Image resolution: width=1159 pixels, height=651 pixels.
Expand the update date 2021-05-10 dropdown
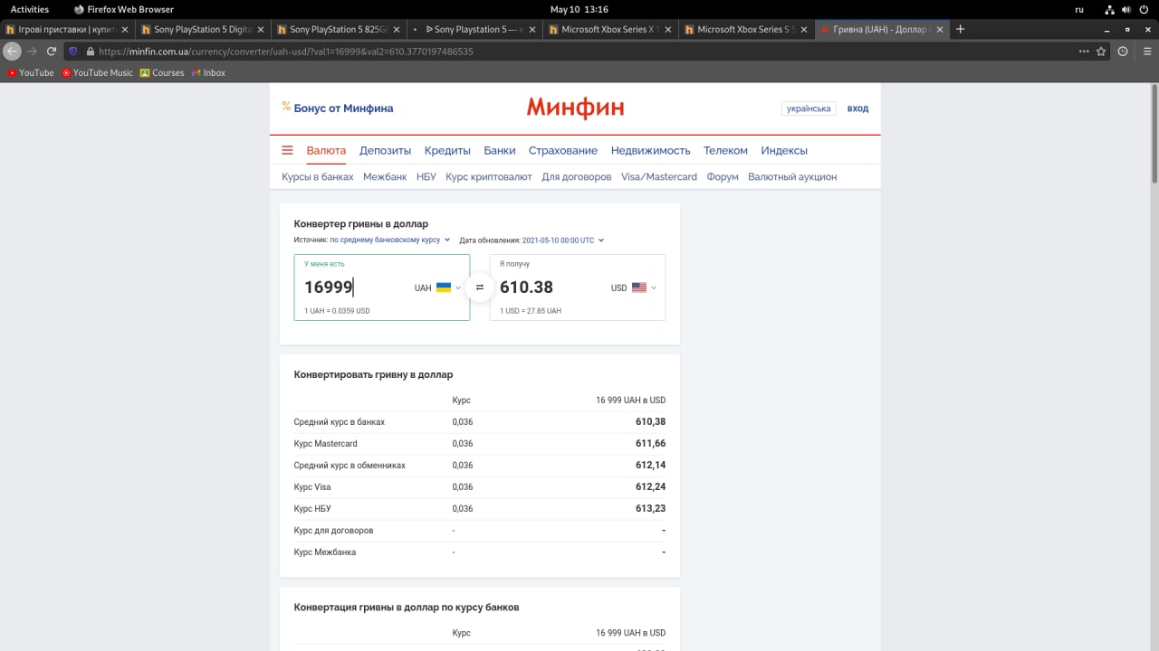[562, 241]
